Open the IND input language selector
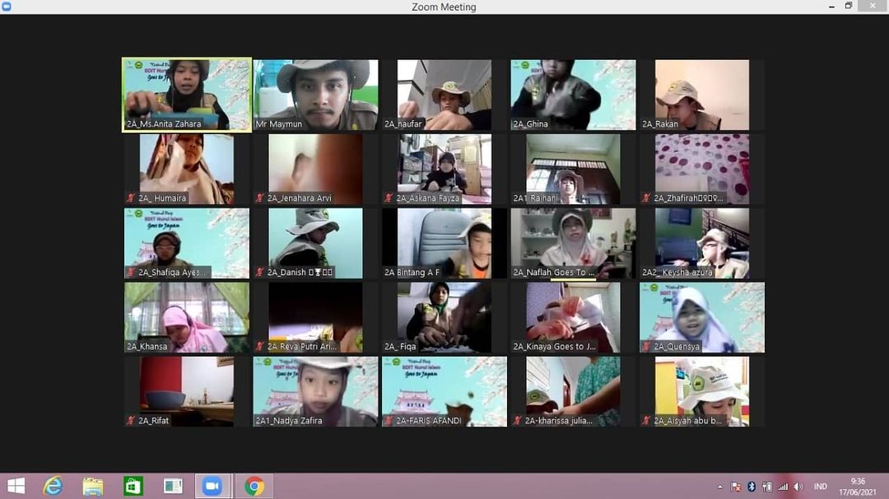The height and width of the screenshot is (499, 889). click(821, 487)
